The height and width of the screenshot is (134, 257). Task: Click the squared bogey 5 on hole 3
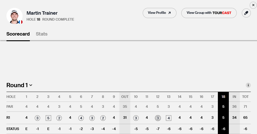[x=48, y=118]
